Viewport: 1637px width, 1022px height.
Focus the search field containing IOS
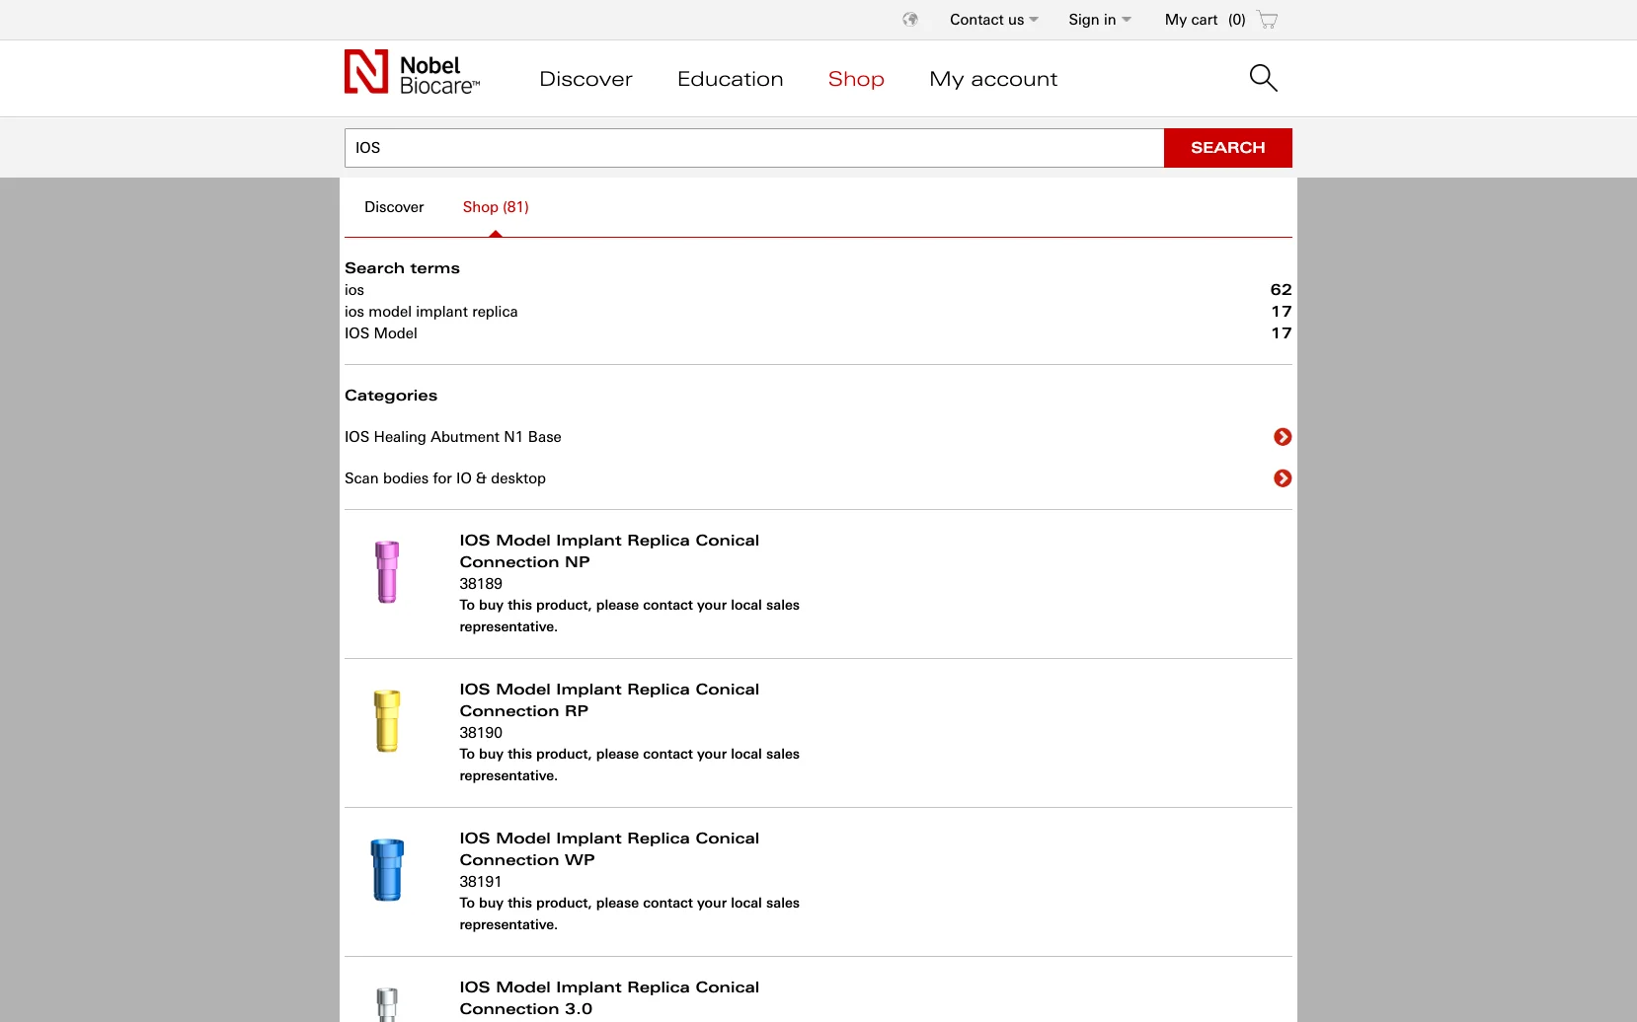click(x=754, y=148)
